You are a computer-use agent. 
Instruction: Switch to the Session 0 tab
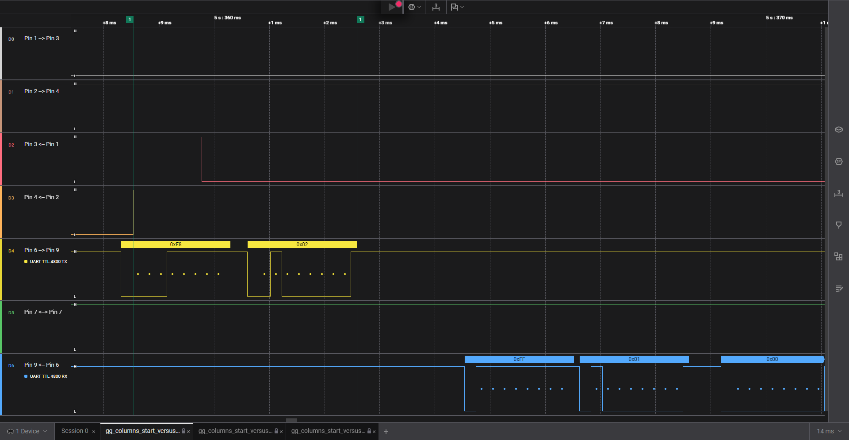[75, 431]
